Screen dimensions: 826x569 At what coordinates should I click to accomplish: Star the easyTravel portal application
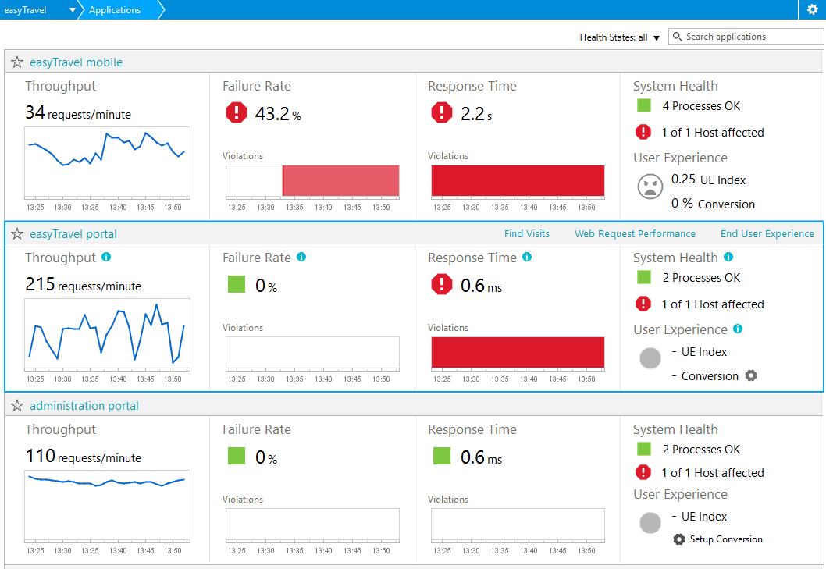click(17, 234)
